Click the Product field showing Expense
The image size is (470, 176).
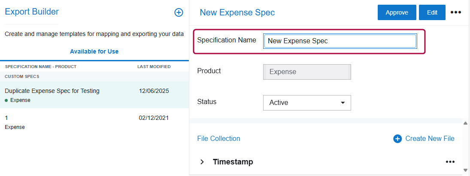point(307,72)
